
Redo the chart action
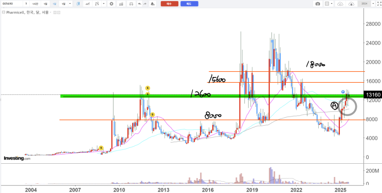click(x=145, y=4)
